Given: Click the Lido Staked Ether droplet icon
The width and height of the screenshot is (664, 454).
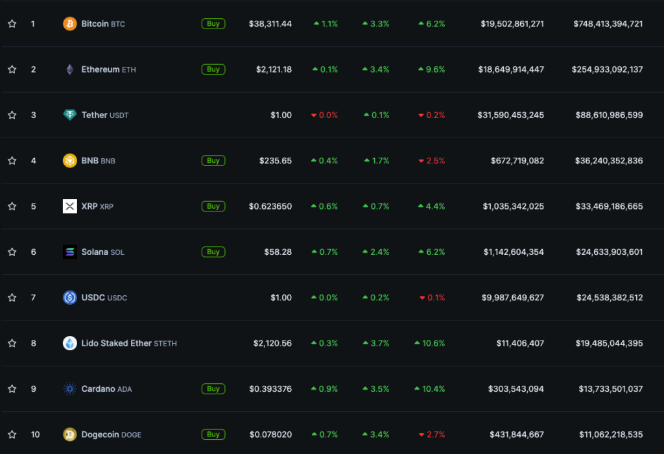Looking at the screenshot, I should pos(69,343).
